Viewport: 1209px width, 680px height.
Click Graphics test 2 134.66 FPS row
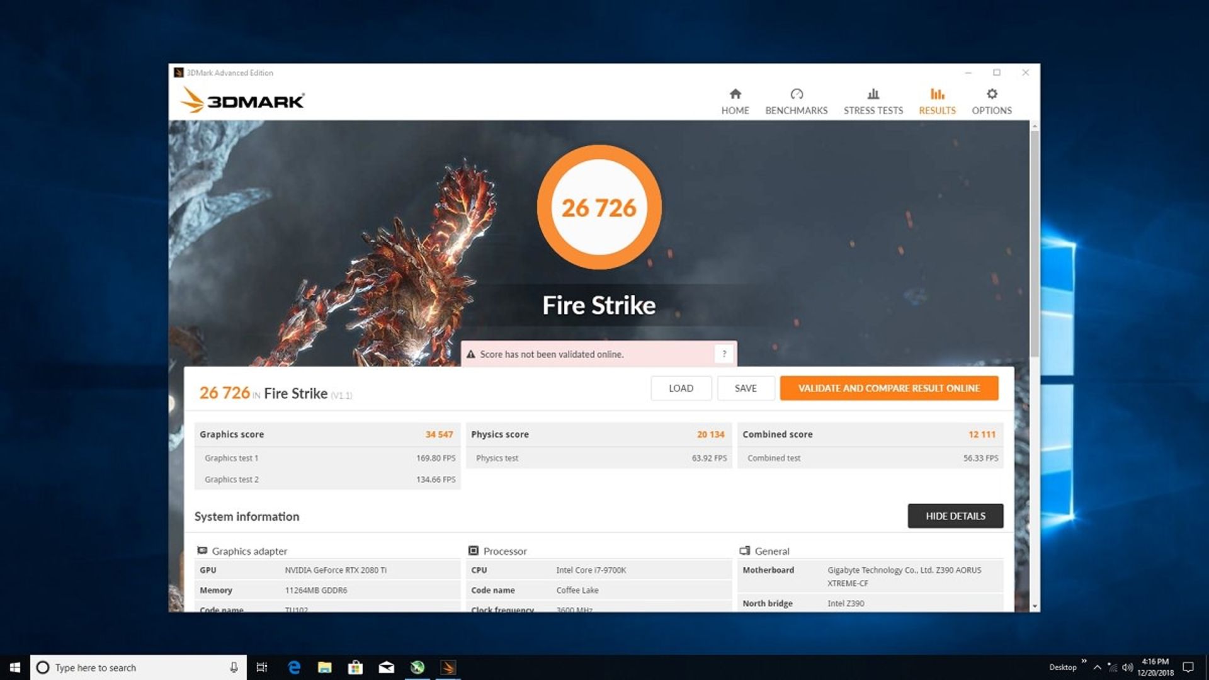pyautogui.click(x=327, y=479)
